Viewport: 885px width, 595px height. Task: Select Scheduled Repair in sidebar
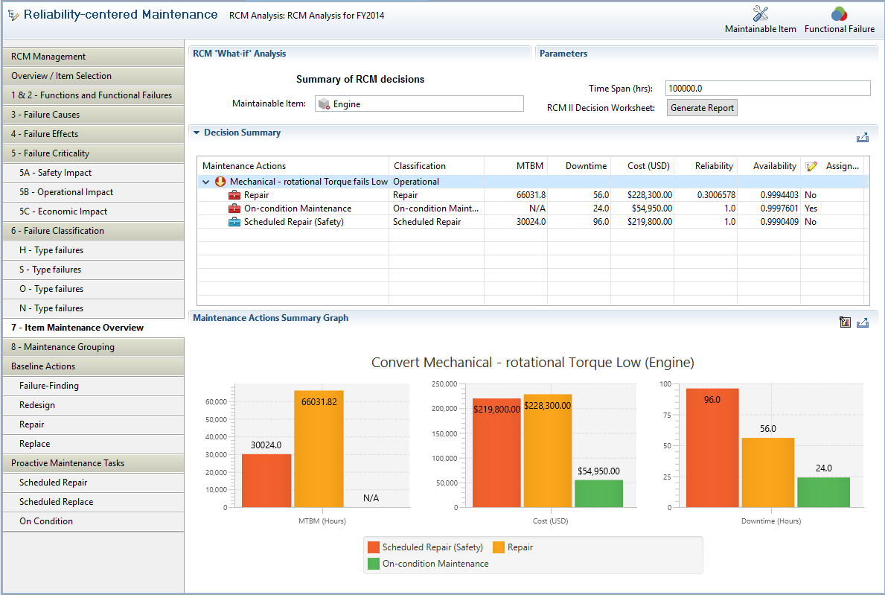click(x=94, y=482)
